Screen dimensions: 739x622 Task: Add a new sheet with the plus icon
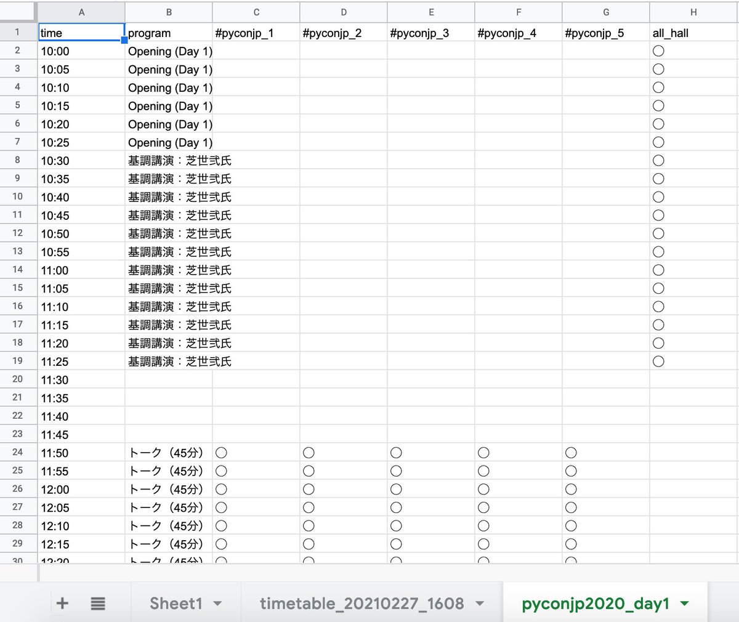pos(62,604)
